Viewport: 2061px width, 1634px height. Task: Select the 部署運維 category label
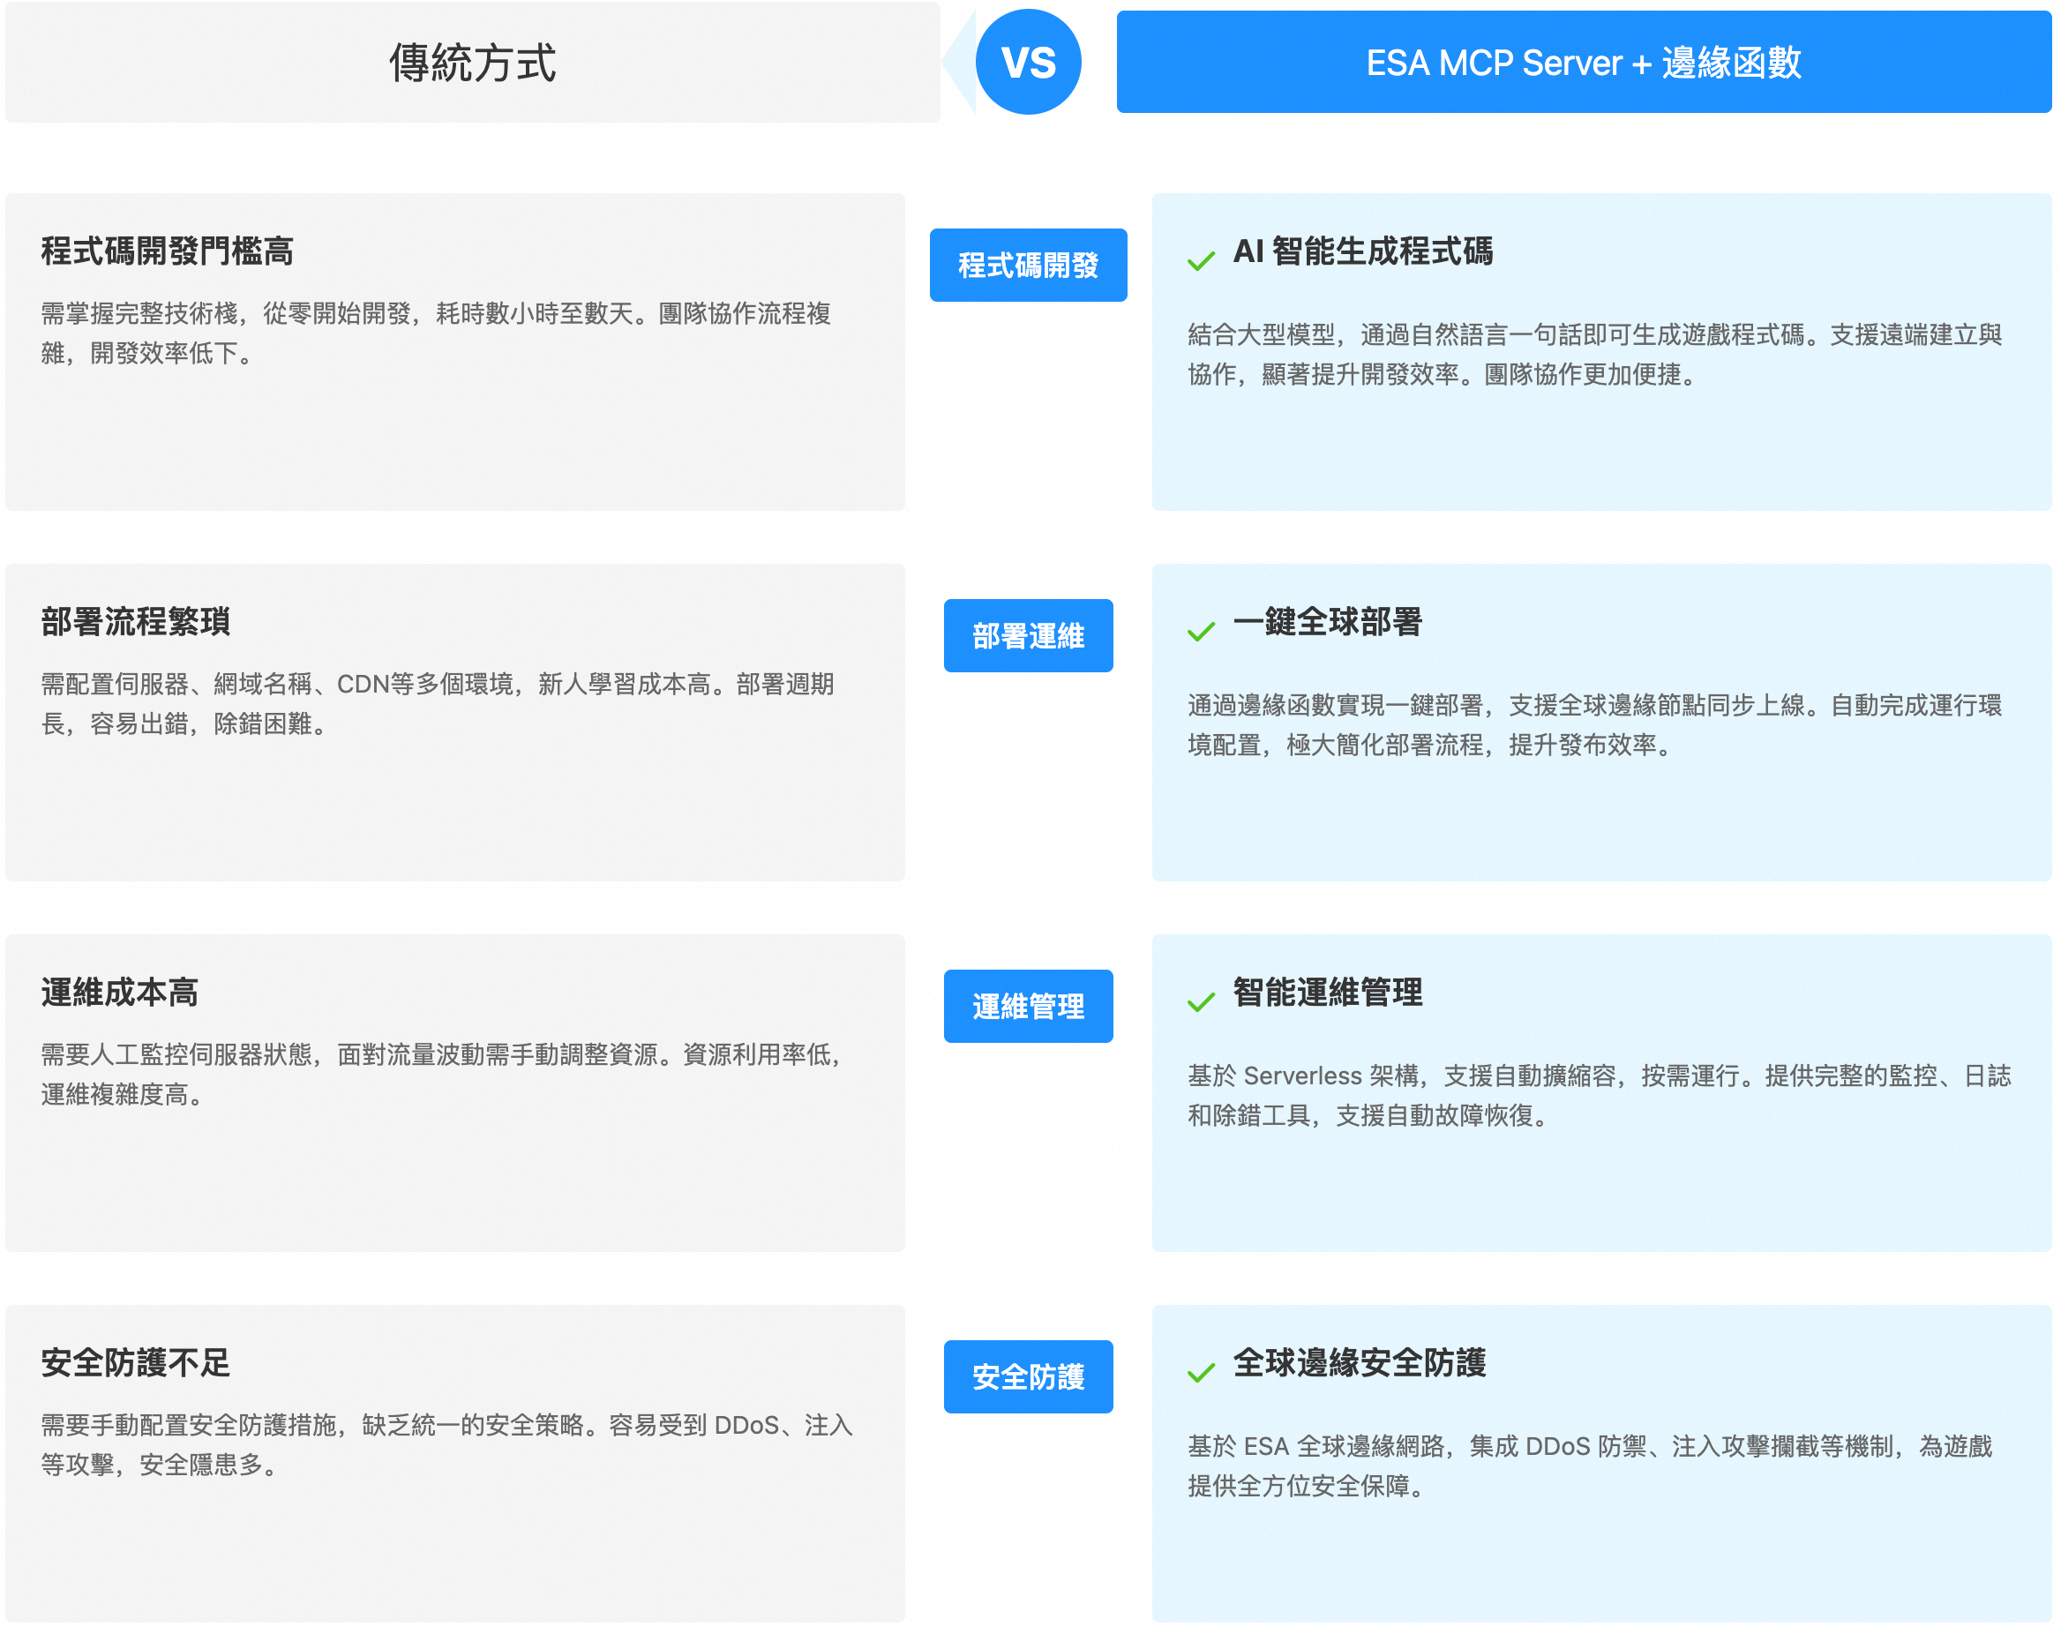(1028, 636)
